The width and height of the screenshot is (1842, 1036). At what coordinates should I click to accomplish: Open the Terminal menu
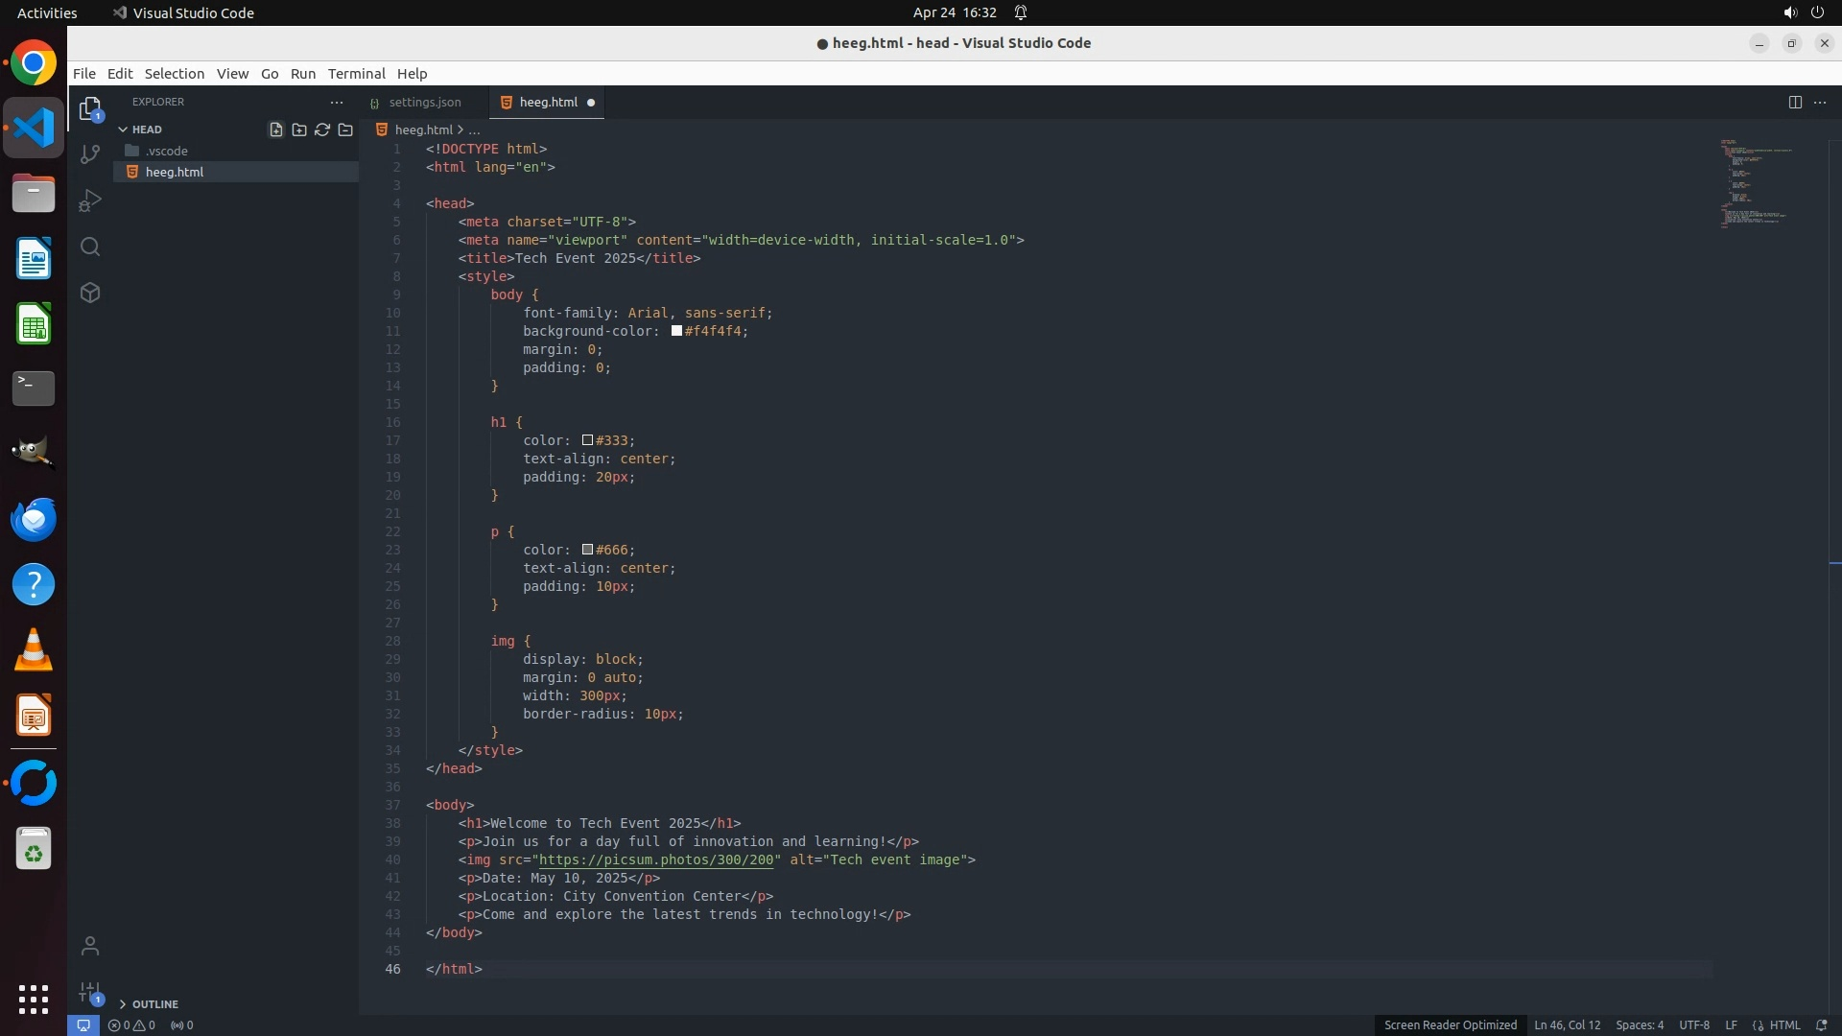click(356, 74)
